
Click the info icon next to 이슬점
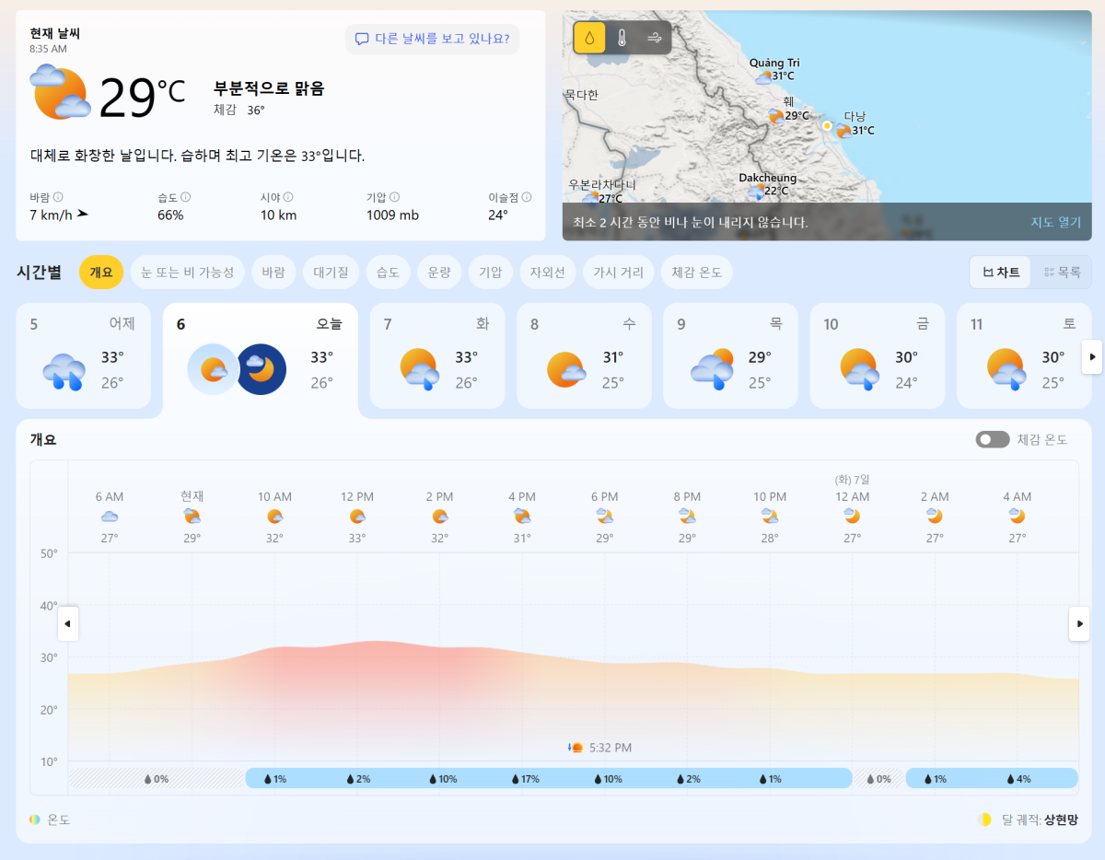pyautogui.click(x=526, y=197)
